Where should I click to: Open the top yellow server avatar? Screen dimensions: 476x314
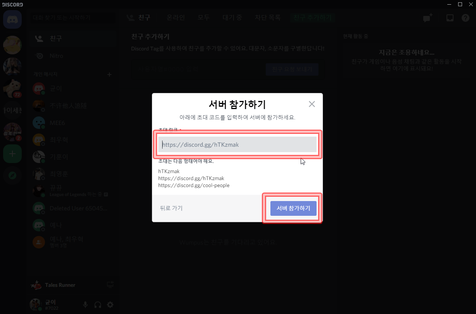click(x=12, y=45)
